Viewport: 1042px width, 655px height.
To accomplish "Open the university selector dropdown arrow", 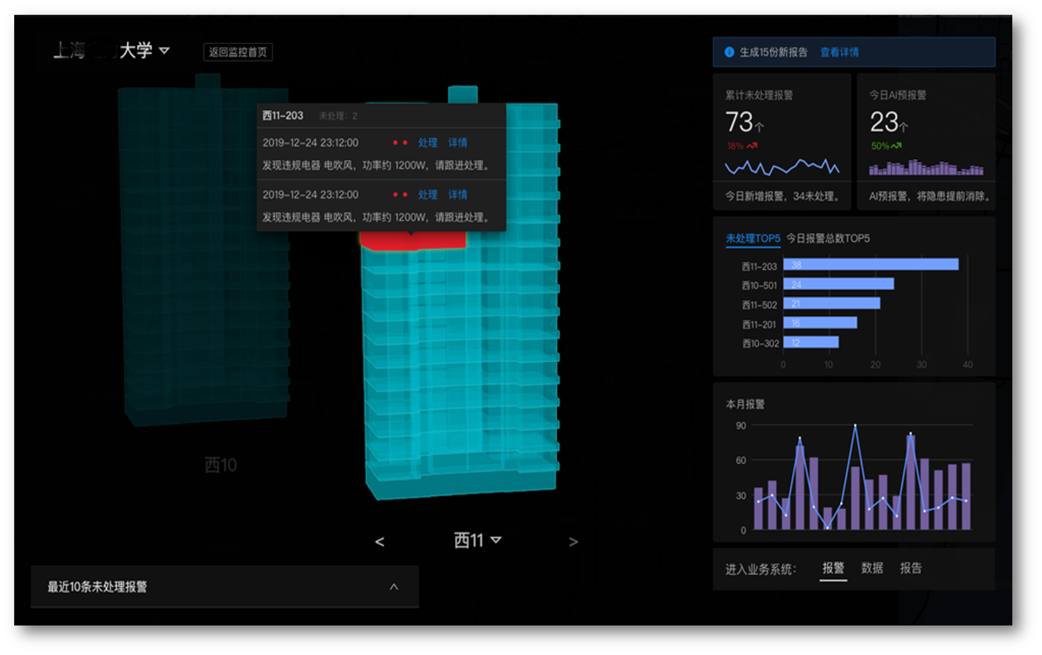I will point(164,51).
